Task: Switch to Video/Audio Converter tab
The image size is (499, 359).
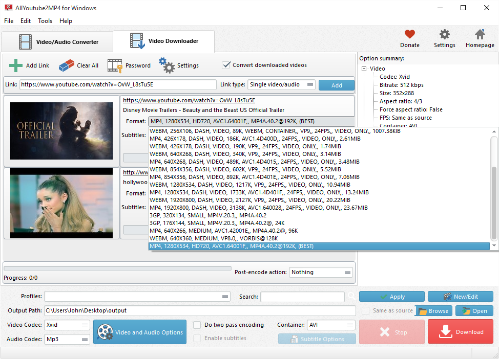Action: tap(57, 42)
